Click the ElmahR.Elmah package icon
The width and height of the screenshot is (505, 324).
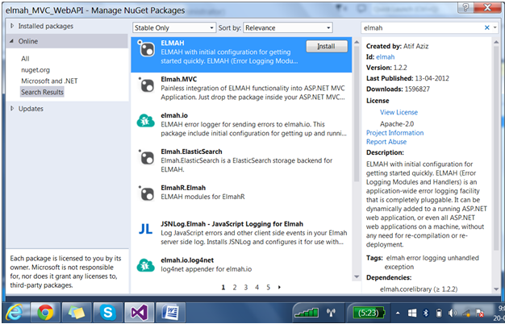click(x=146, y=193)
